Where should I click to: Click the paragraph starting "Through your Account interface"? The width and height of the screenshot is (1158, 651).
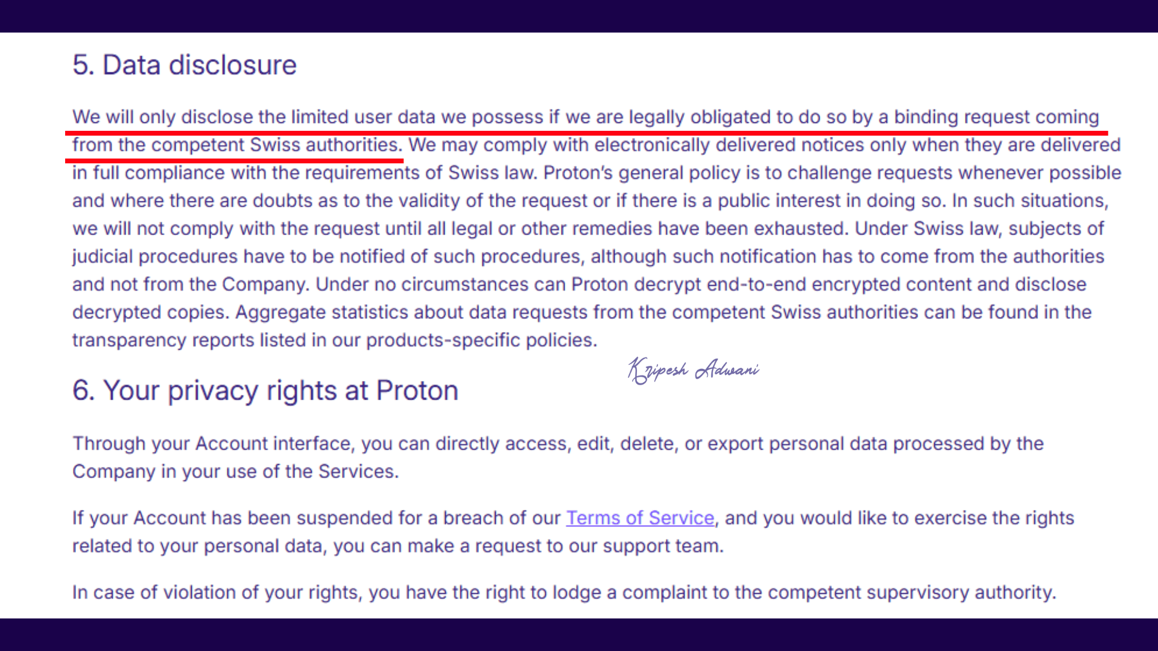[x=558, y=457]
